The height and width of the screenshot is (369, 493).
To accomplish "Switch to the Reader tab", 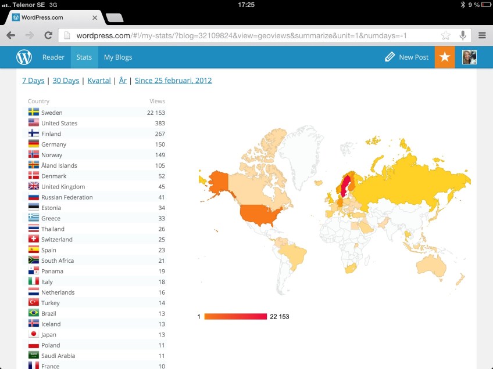I will coord(53,57).
